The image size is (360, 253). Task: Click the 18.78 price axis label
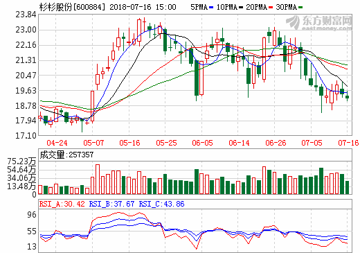(26, 105)
